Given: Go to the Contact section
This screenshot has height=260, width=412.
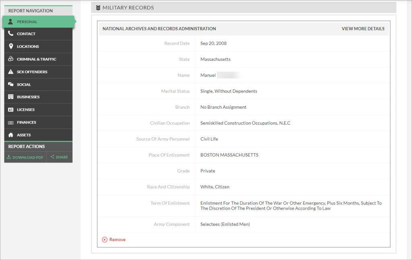Looking at the screenshot, I should [38, 34].
